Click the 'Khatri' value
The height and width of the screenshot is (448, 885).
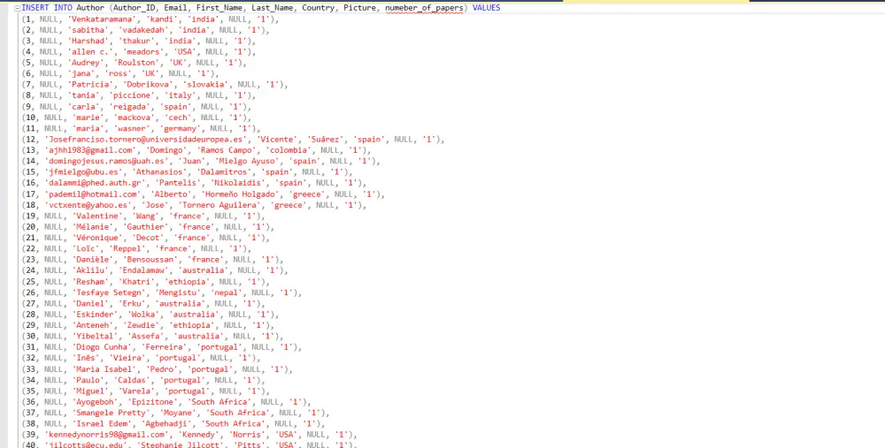pyautogui.click(x=136, y=282)
